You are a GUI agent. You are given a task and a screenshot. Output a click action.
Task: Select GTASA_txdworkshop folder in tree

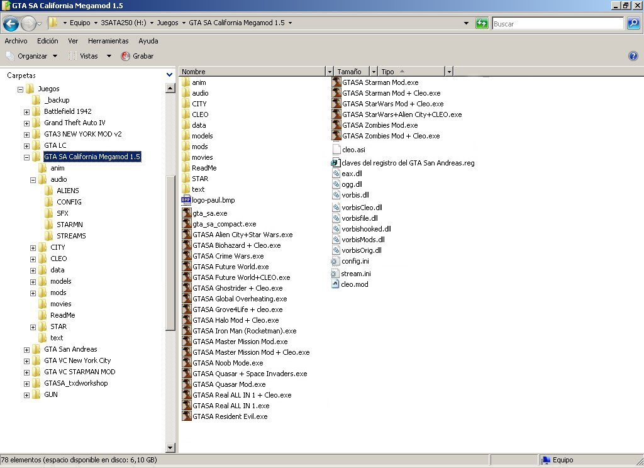(x=75, y=383)
